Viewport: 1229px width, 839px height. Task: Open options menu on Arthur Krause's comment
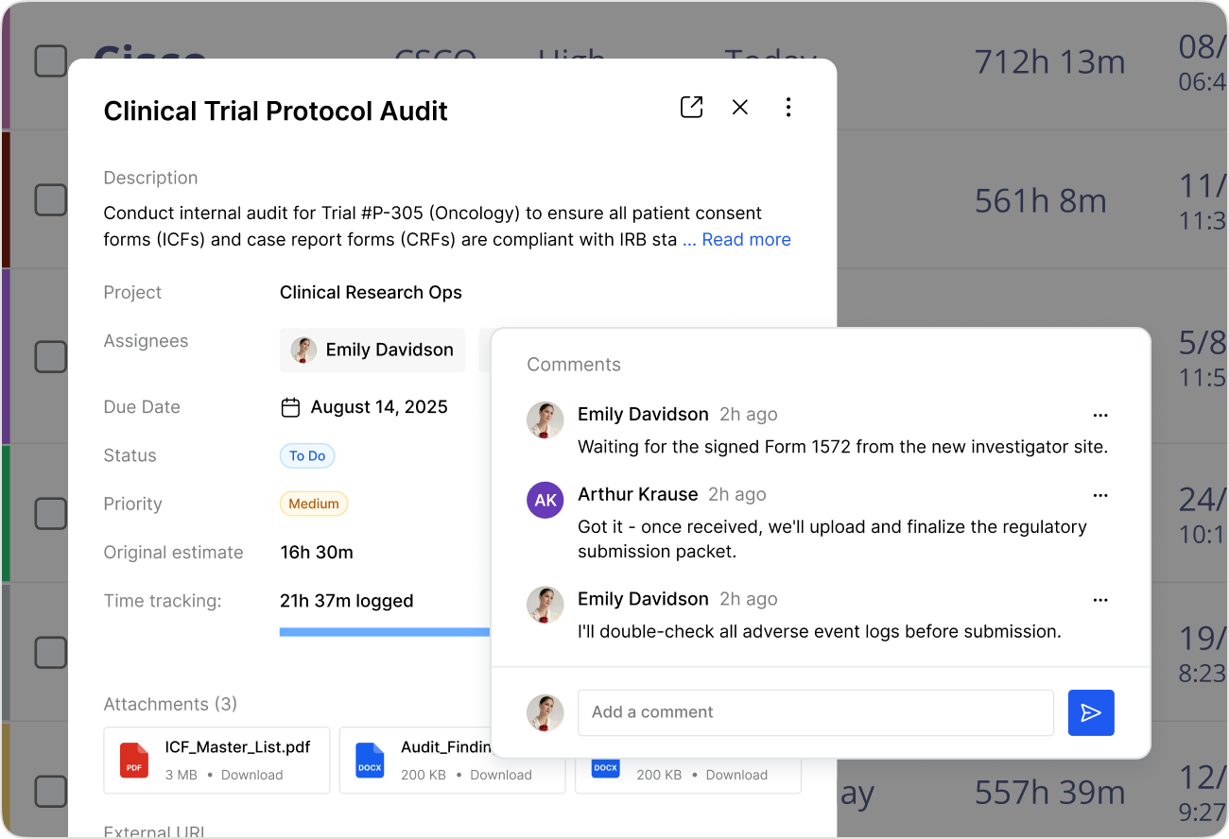coord(1099,495)
